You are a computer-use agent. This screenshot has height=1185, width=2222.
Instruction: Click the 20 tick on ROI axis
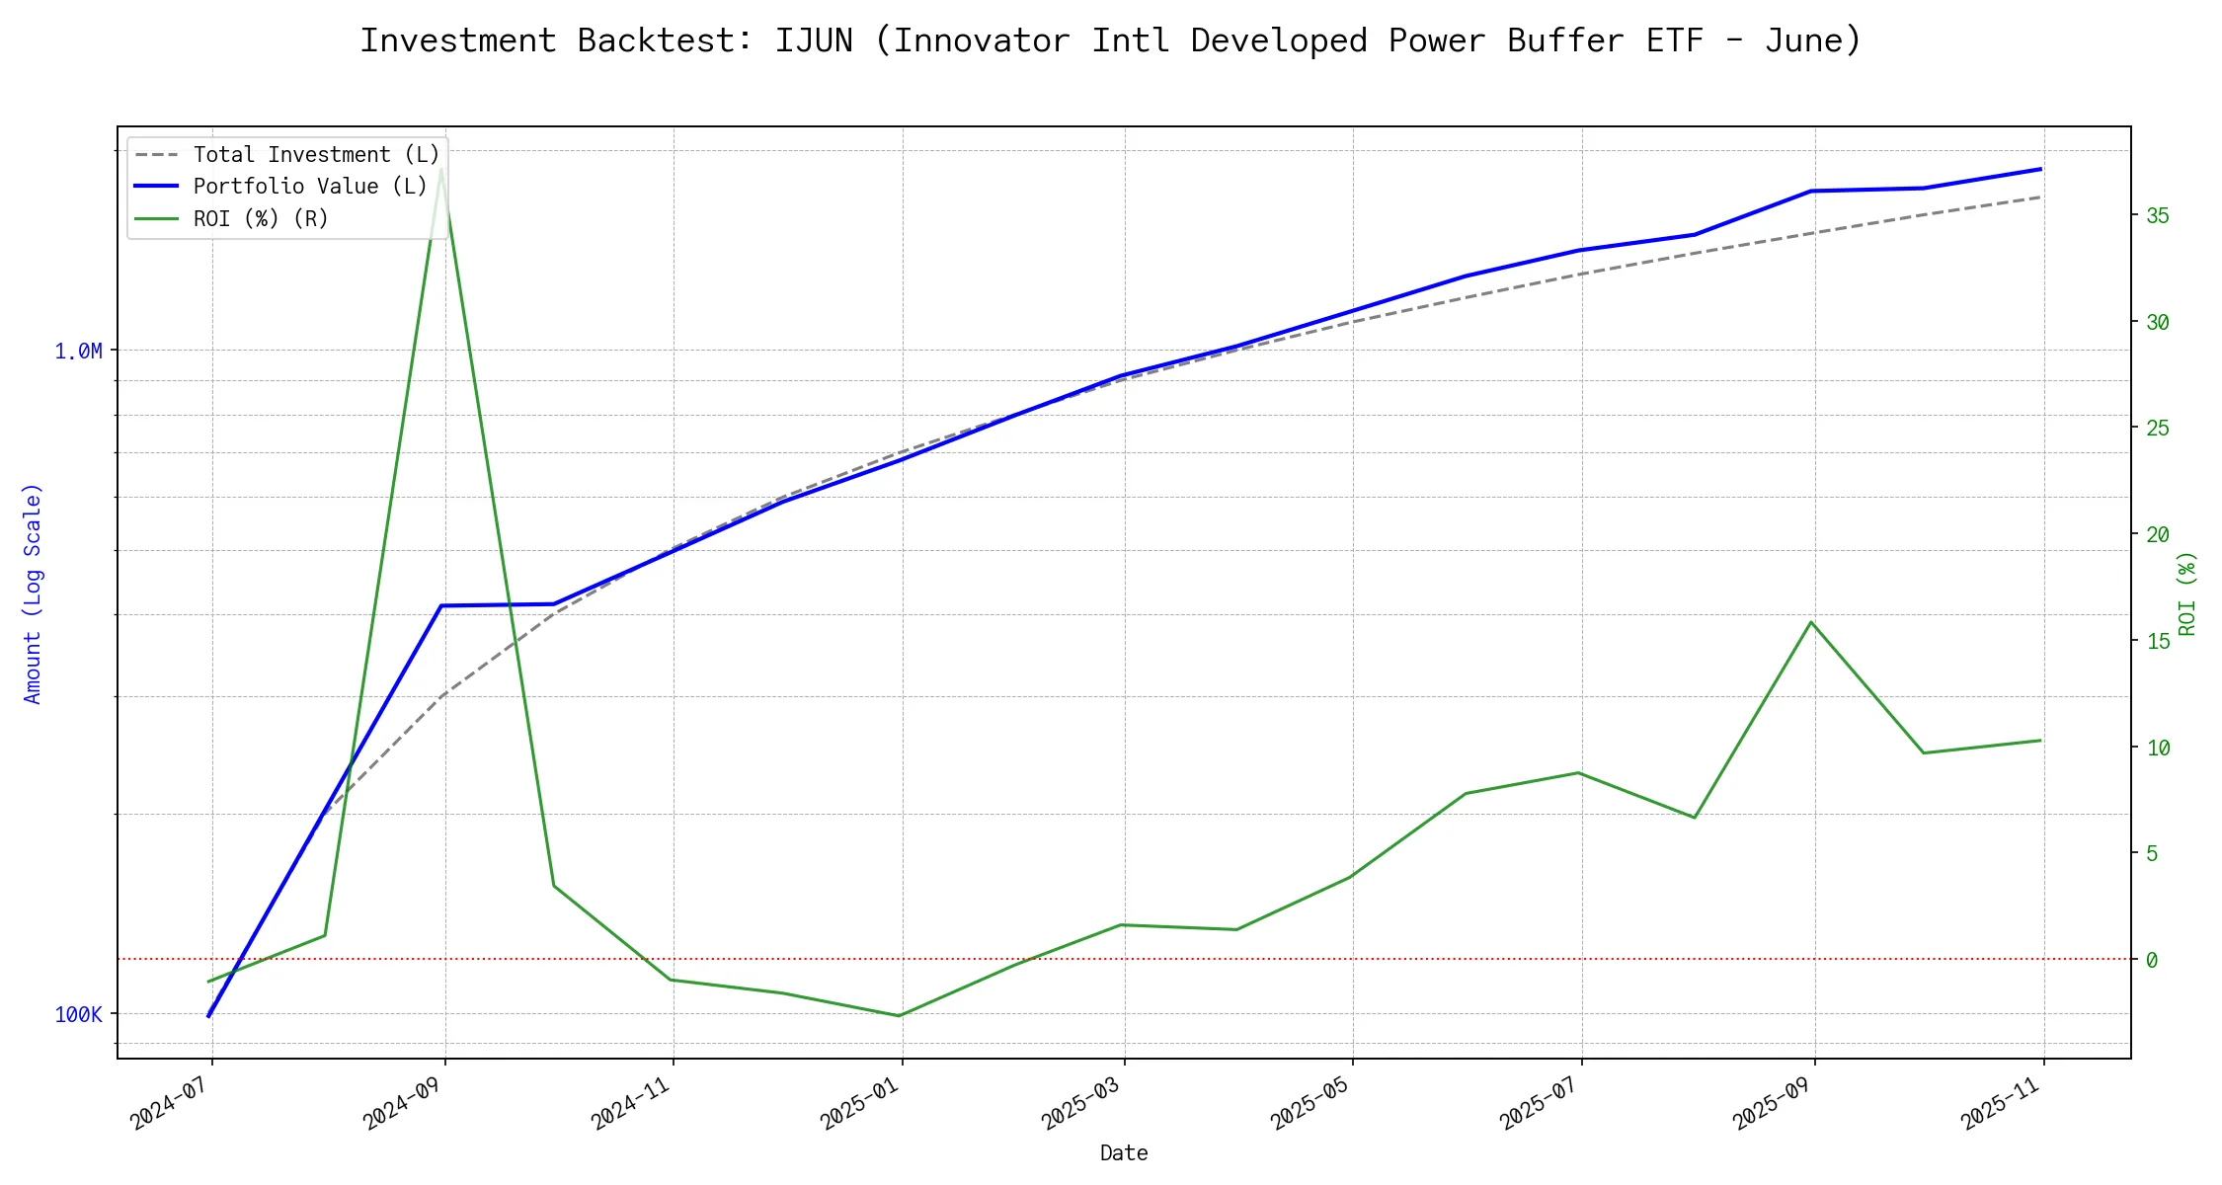point(2157,535)
